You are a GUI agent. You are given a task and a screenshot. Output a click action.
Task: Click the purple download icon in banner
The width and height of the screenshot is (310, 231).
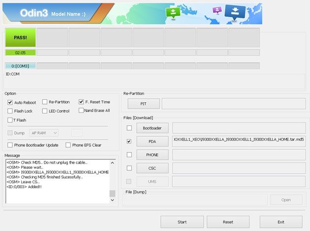coord(217,10)
